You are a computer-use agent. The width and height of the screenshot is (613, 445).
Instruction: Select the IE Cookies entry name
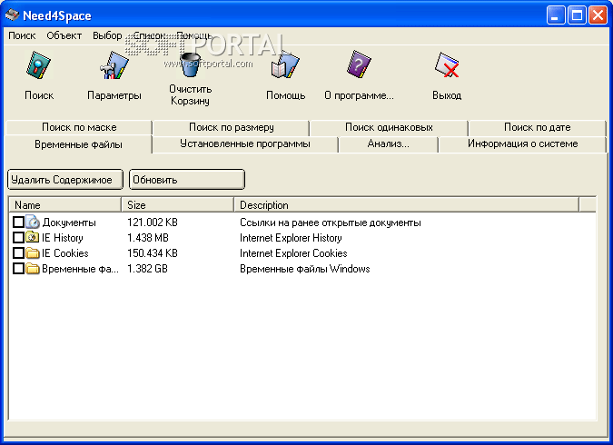pos(65,253)
